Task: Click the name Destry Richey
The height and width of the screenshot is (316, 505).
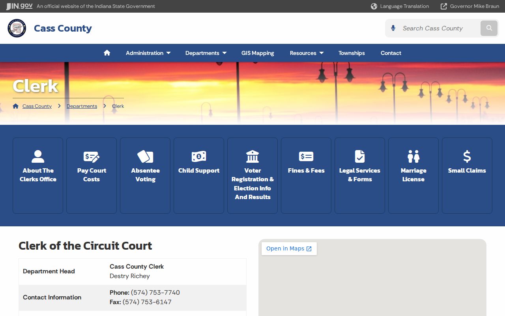Action: (130, 276)
